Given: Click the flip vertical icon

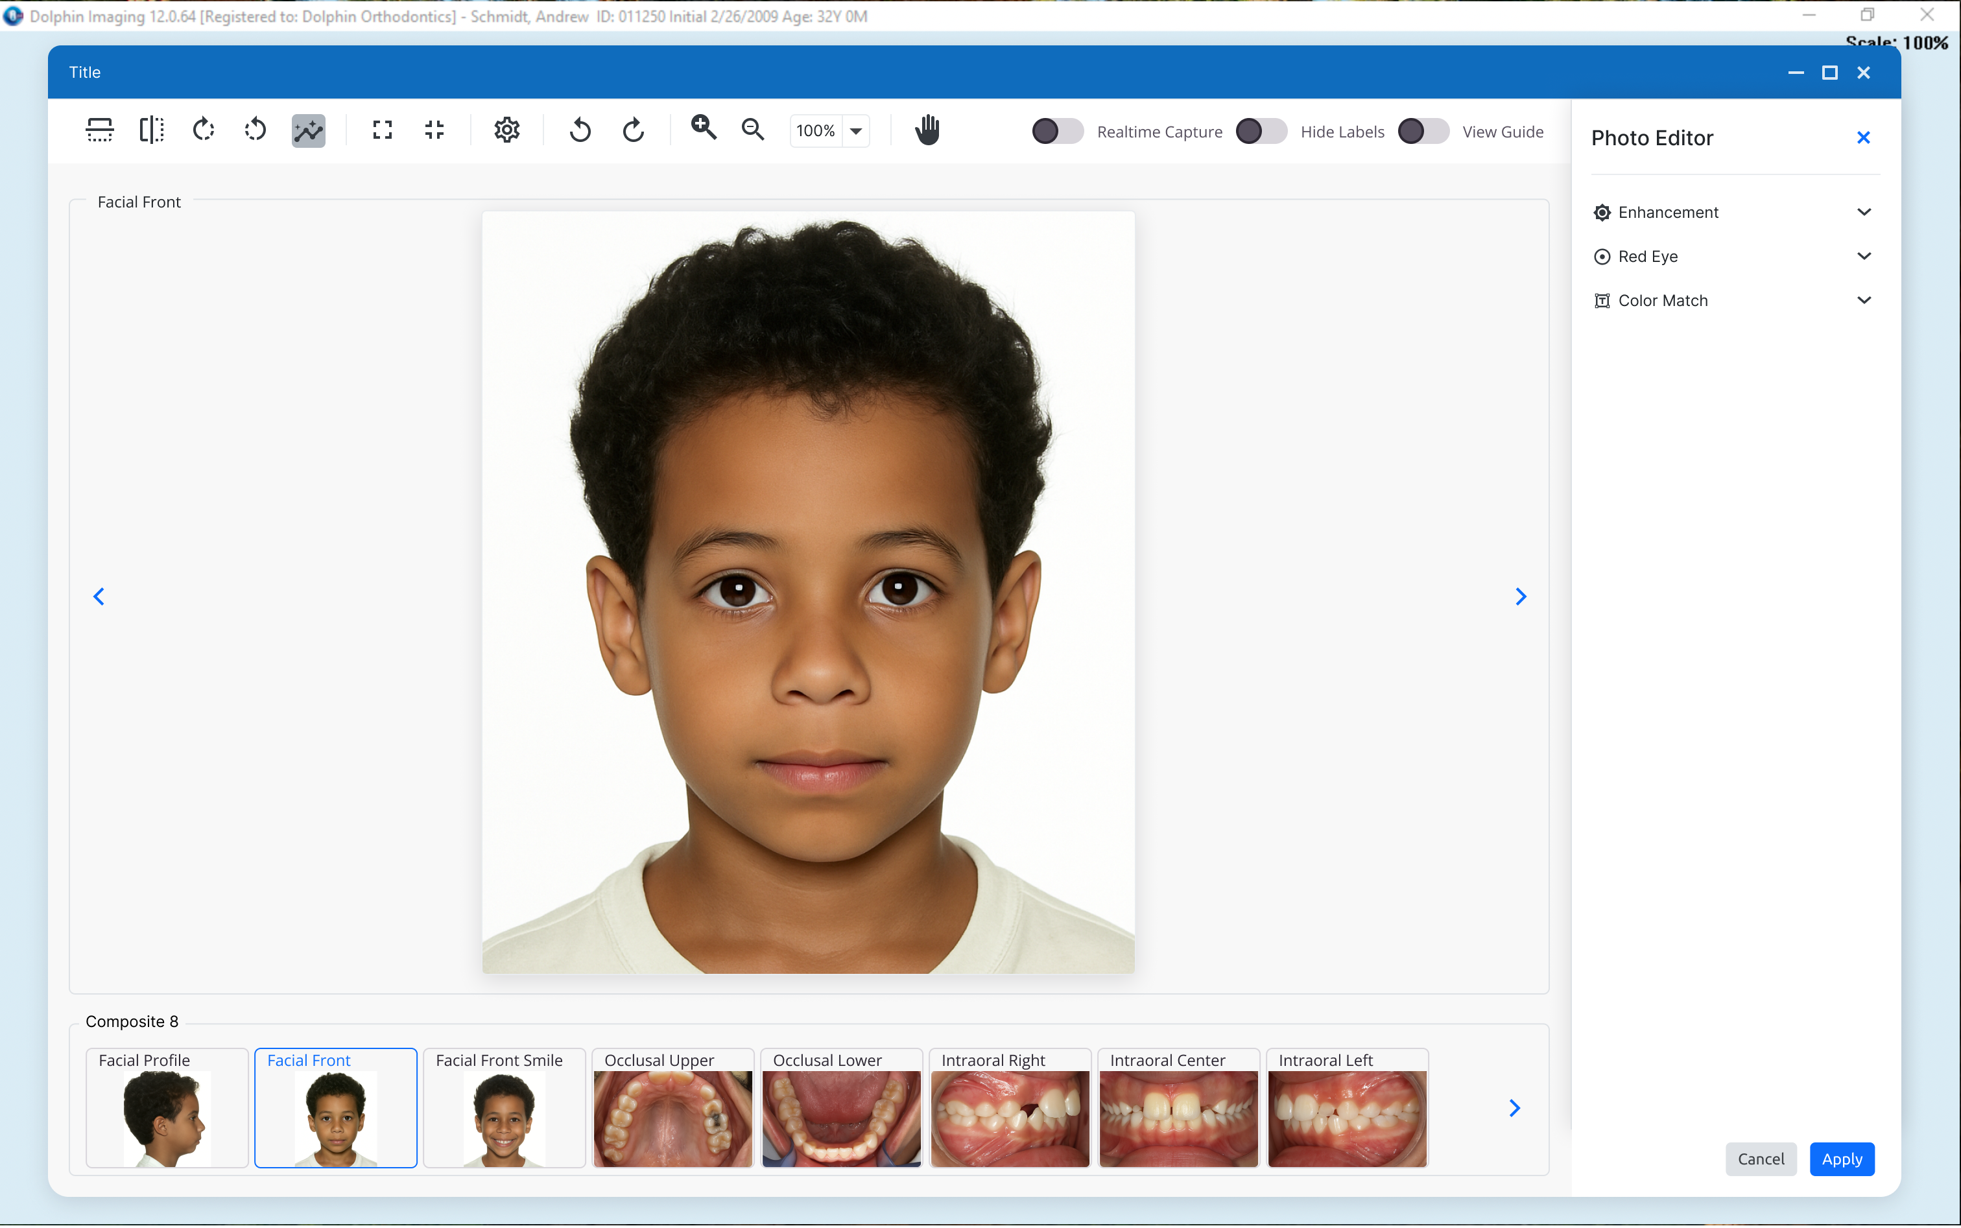Looking at the screenshot, I should (x=100, y=130).
